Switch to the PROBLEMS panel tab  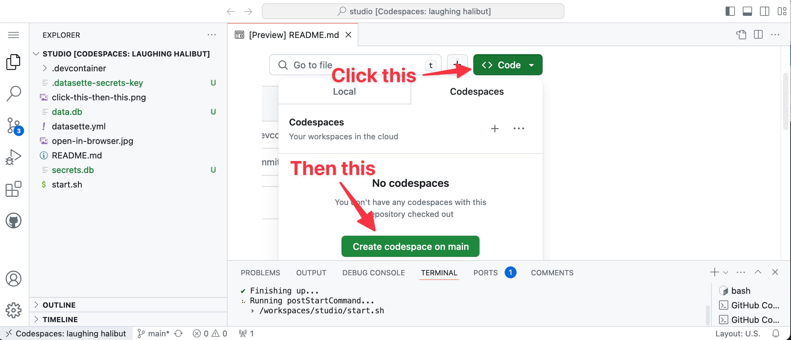tap(260, 273)
